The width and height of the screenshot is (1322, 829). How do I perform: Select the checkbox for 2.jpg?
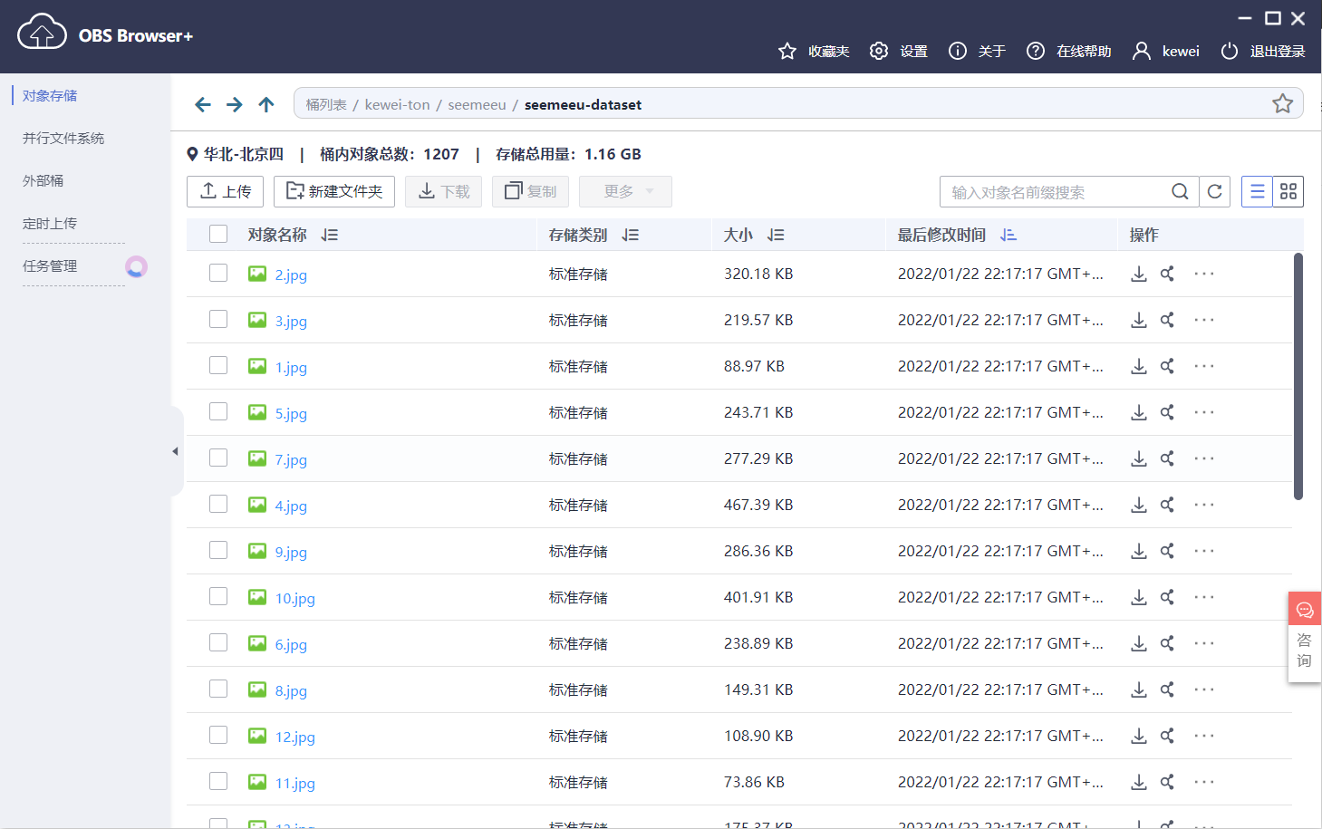[218, 273]
